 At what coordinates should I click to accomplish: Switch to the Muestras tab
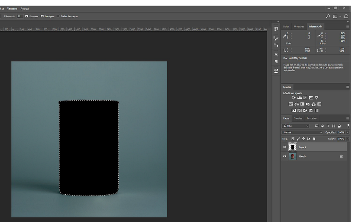[299, 26]
